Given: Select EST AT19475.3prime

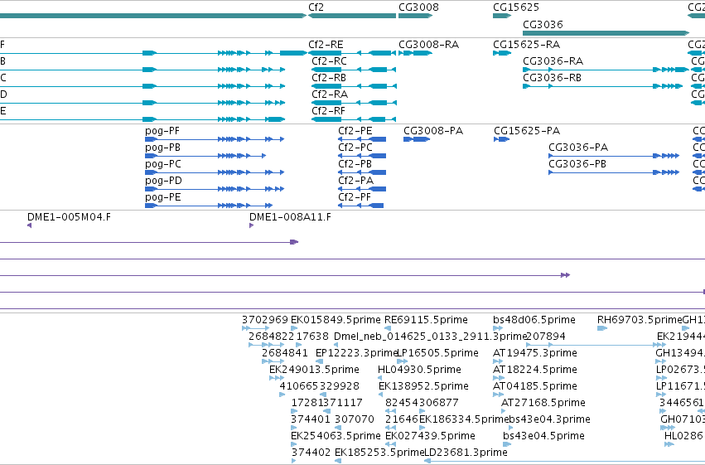Looking at the screenshot, I should 498,361.
